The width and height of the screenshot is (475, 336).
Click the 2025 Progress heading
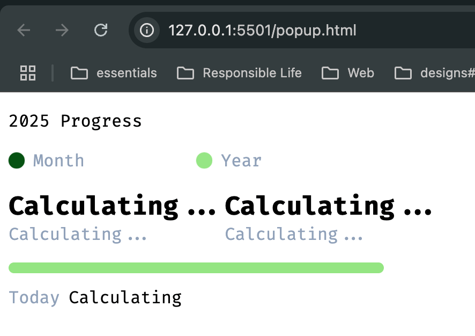pyautogui.click(x=75, y=121)
